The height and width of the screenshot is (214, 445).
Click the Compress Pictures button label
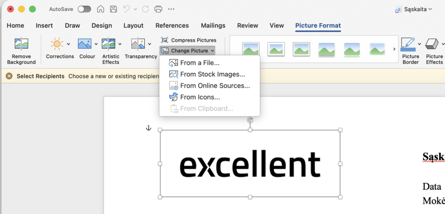click(x=194, y=40)
